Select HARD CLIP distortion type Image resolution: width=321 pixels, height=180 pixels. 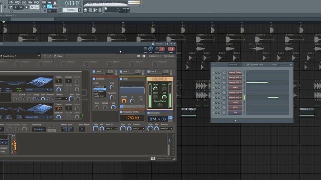pyautogui.click(x=99, y=96)
